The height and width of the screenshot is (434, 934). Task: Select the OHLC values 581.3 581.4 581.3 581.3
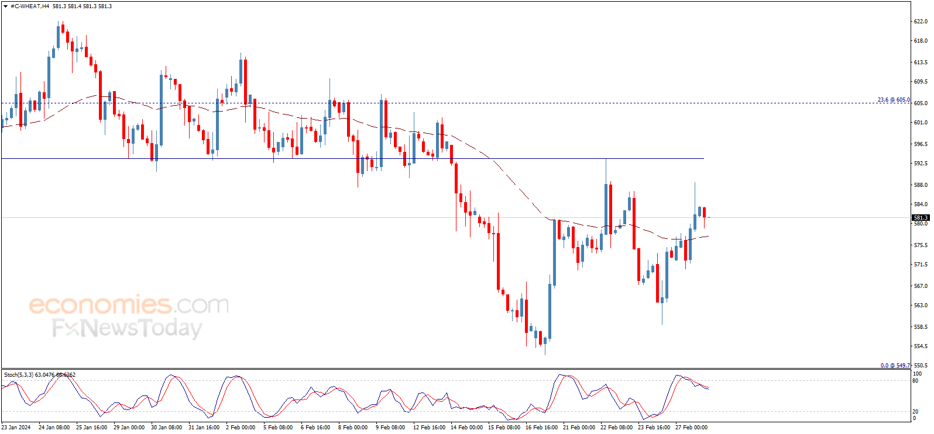click(x=82, y=6)
